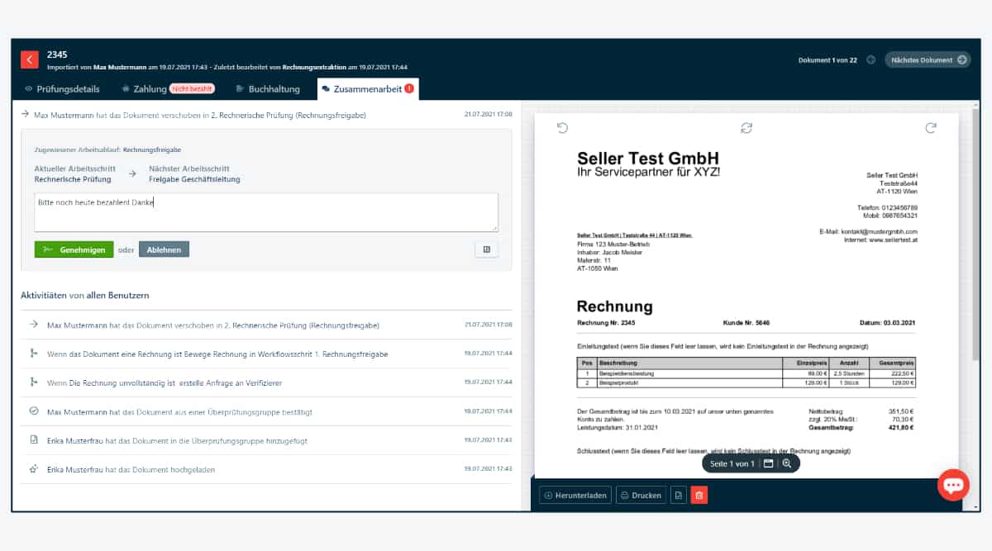
Task: Click into the comment text field
Action: point(266,212)
